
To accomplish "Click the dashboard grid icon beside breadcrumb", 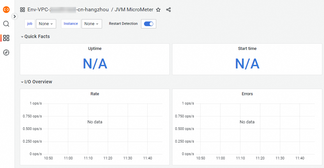I will pos(22,10).
